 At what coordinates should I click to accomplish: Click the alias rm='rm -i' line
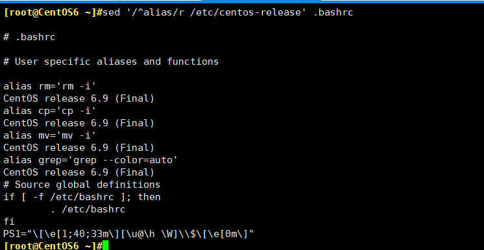[47, 86]
